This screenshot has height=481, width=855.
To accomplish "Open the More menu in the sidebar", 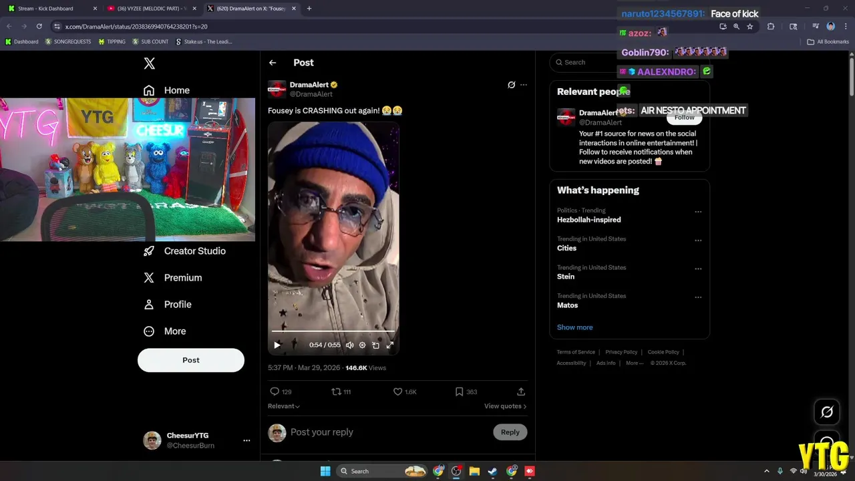I will pos(165,331).
